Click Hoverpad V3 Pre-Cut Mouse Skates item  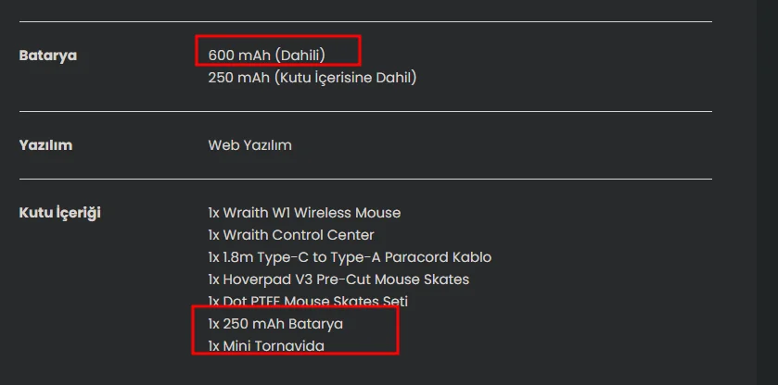338,279
